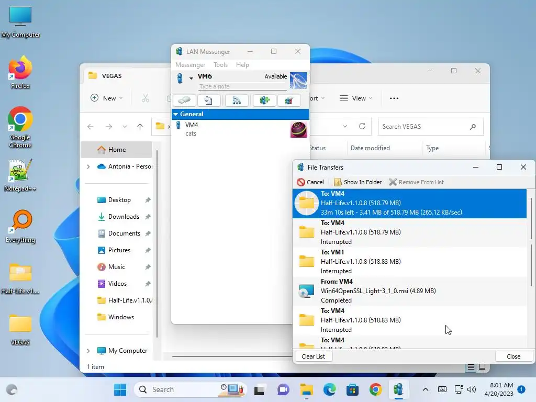Image resolution: width=536 pixels, height=402 pixels.
Task: Open Music in the explorer sidebar
Action: pos(116,267)
